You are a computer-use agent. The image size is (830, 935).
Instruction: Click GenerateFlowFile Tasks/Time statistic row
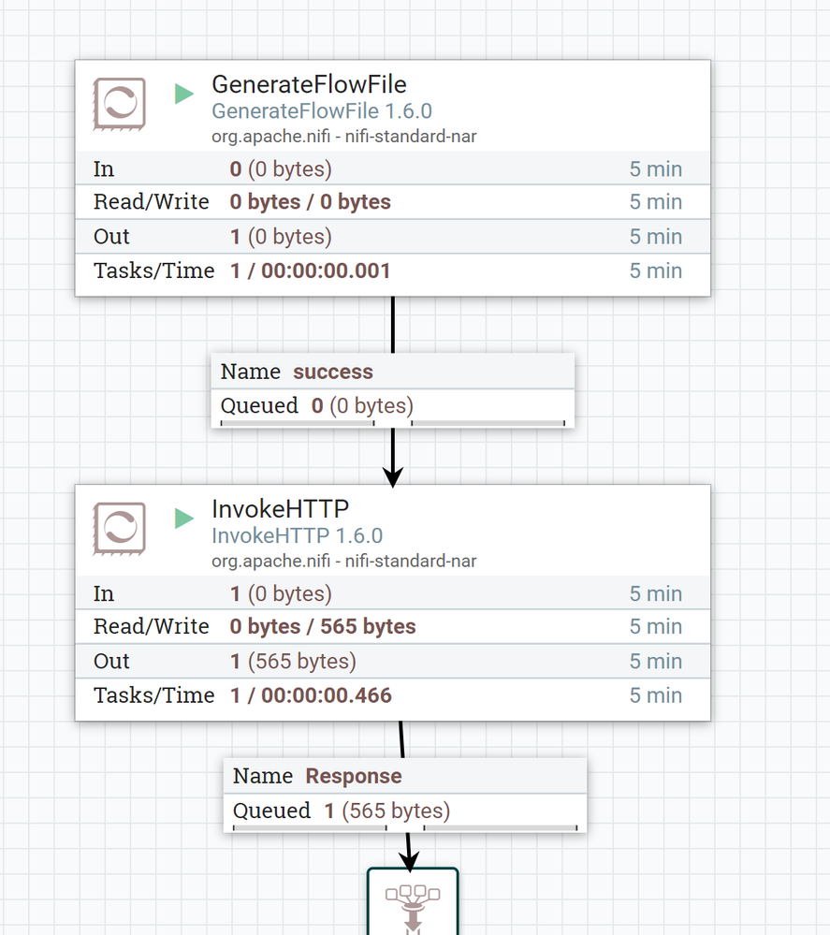tap(392, 271)
